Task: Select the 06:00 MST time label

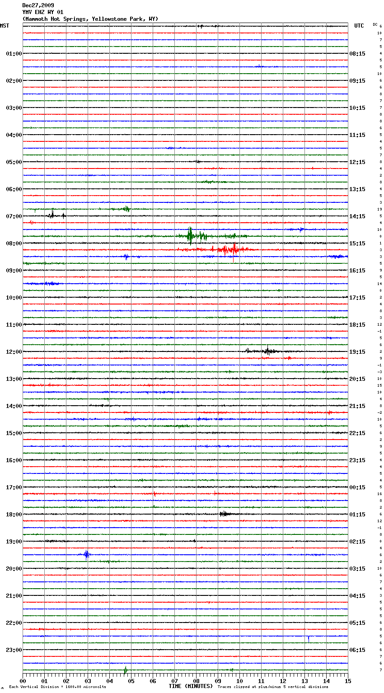Action: point(14,189)
